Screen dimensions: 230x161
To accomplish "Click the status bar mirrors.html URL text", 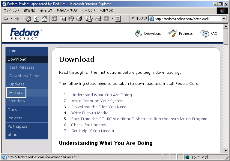I will 44,157.
